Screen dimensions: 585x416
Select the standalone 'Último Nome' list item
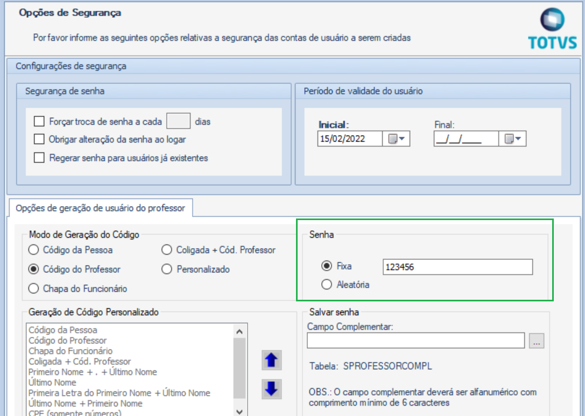tap(52, 382)
